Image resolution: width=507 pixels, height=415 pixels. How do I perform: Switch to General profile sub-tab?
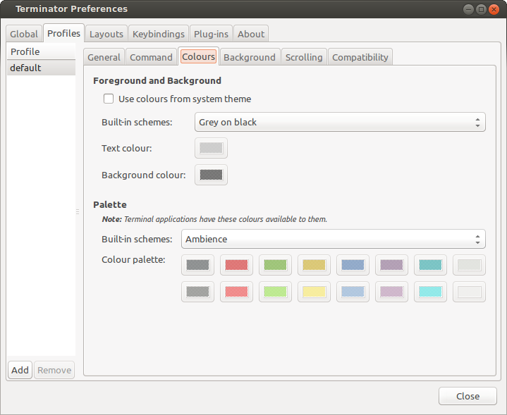pyautogui.click(x=104, y=57)
